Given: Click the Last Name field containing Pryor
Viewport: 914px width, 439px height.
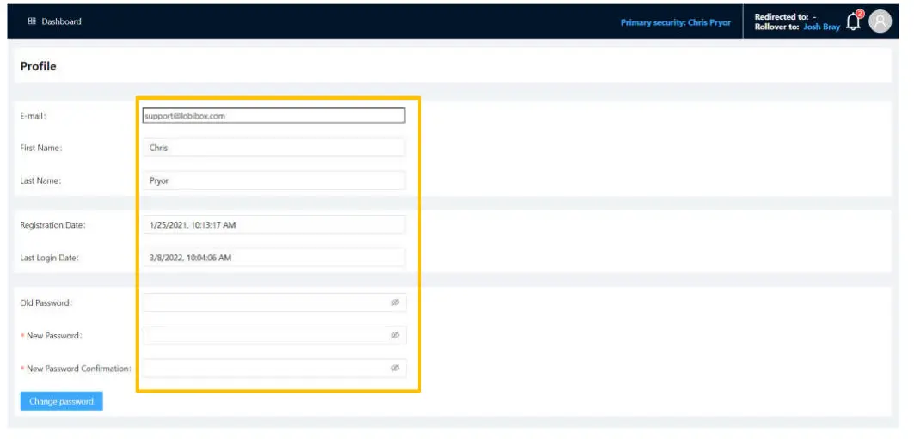Looking at the screenshot, I should 274,180.
